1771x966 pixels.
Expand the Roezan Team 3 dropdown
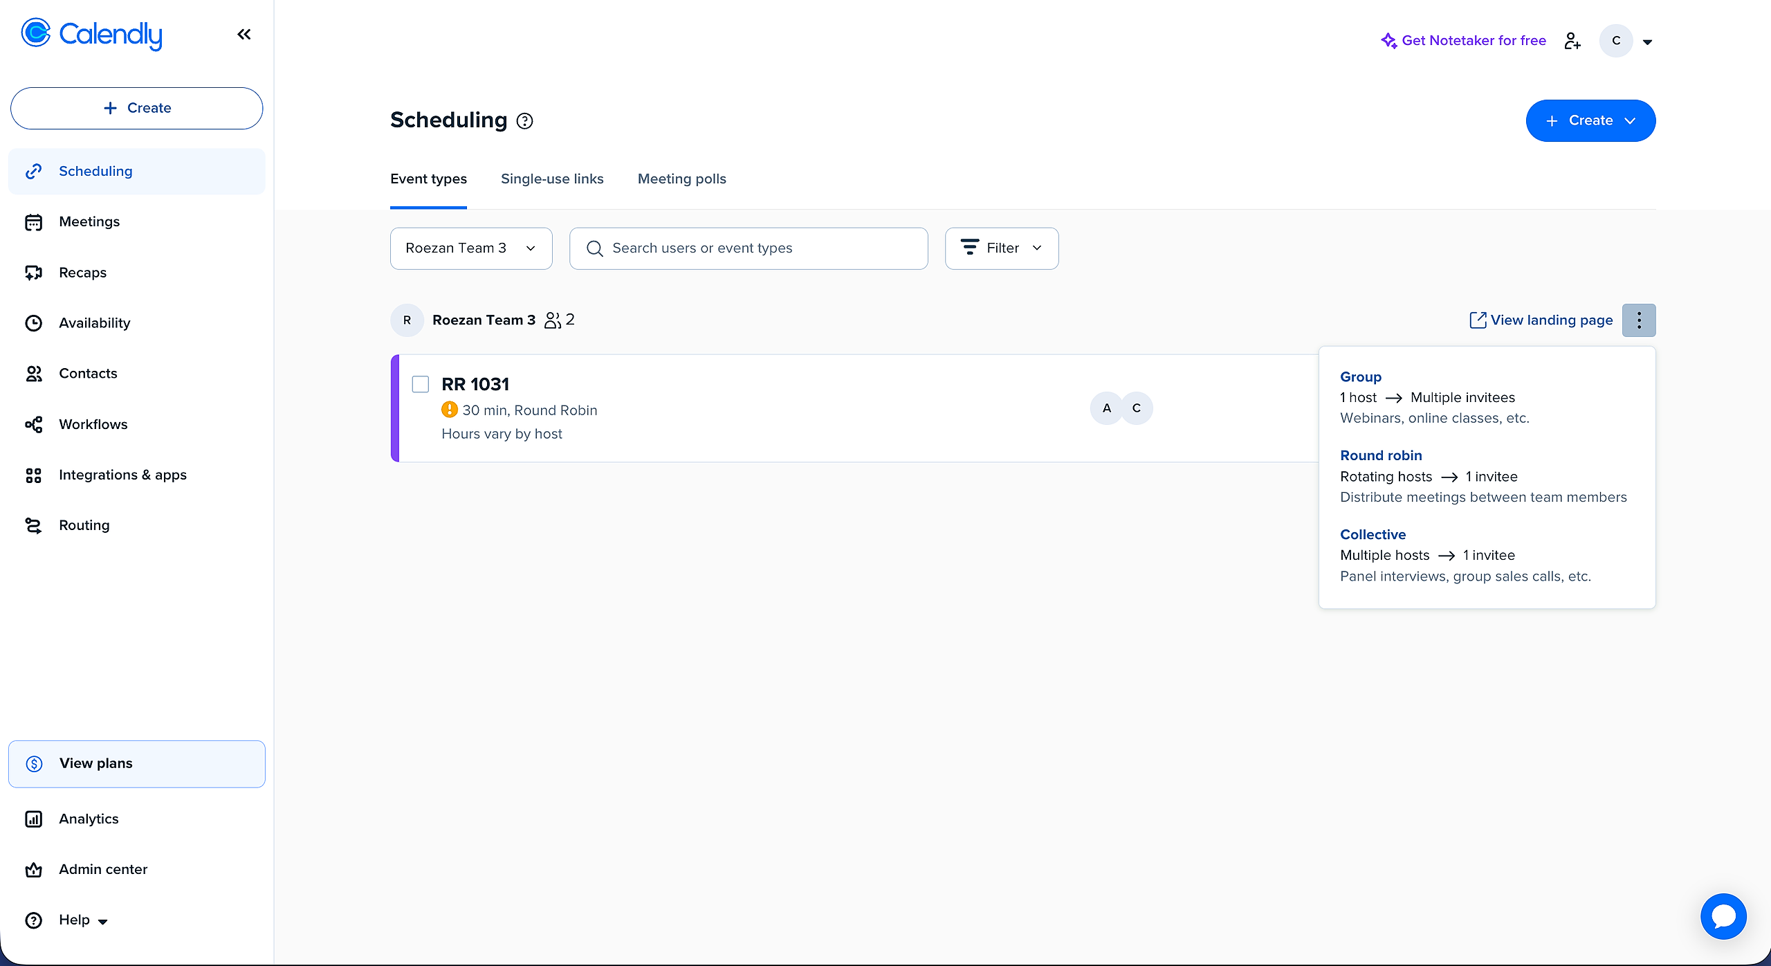(470, 248)
